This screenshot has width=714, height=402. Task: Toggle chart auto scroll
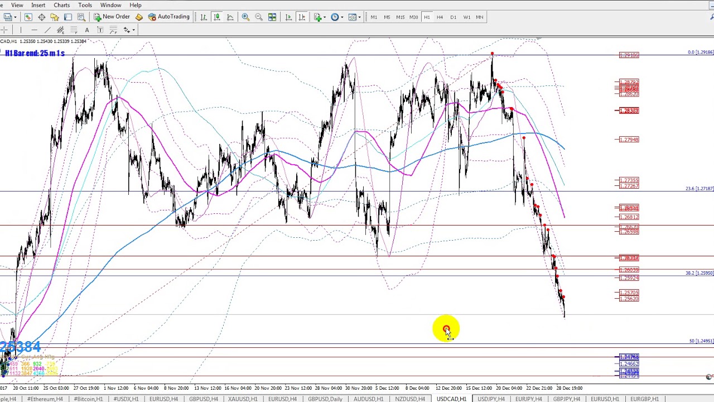[x=288, y=17]
